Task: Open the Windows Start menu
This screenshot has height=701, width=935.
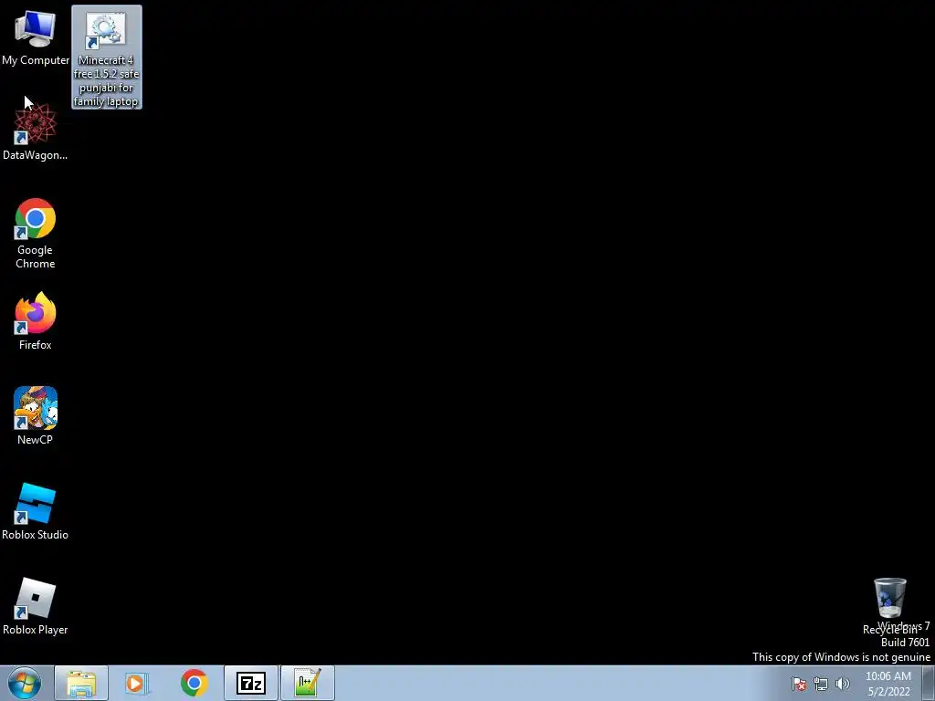Action: [25, 683]
